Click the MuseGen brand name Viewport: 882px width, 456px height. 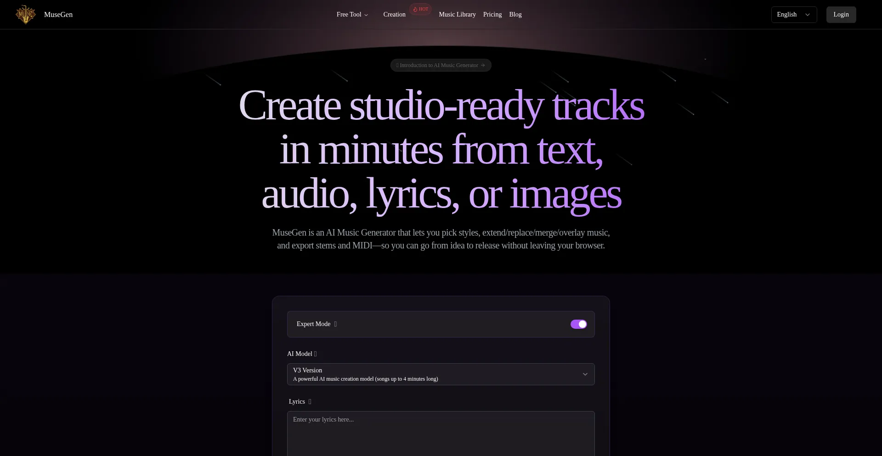click(x=58, y=15)
